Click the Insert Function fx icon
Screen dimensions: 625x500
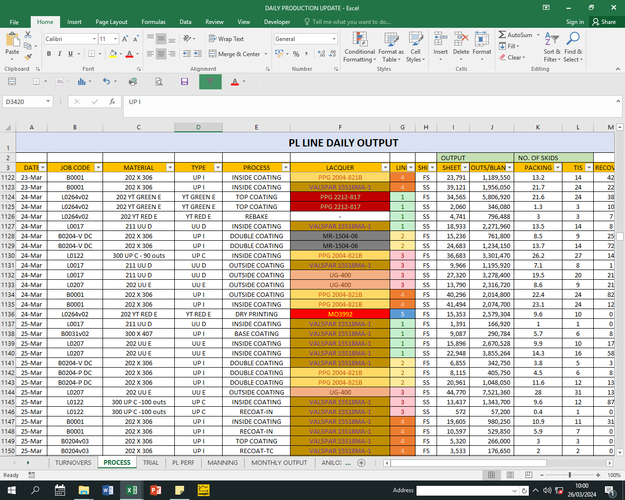(112, 102)
